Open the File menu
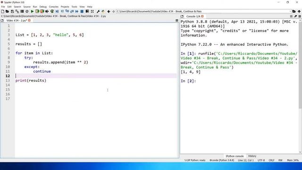302x170 pixels. [x=3, y=7]
